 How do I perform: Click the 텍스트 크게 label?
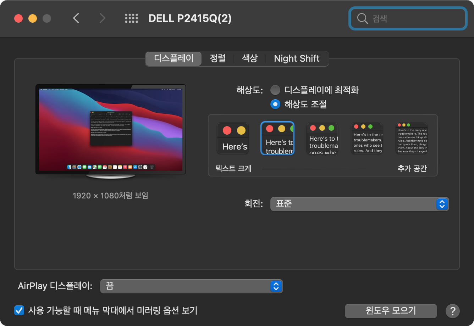(233, 169)
